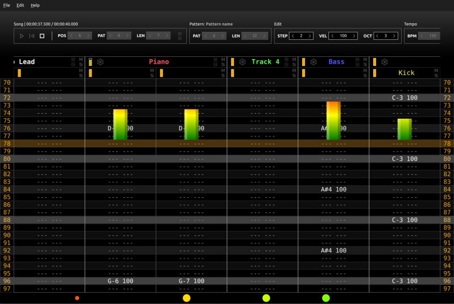The height and width of the screenshot is (304, 454).
Task: Remove a column from the Lead track
Action: click(x=73, y=64)
